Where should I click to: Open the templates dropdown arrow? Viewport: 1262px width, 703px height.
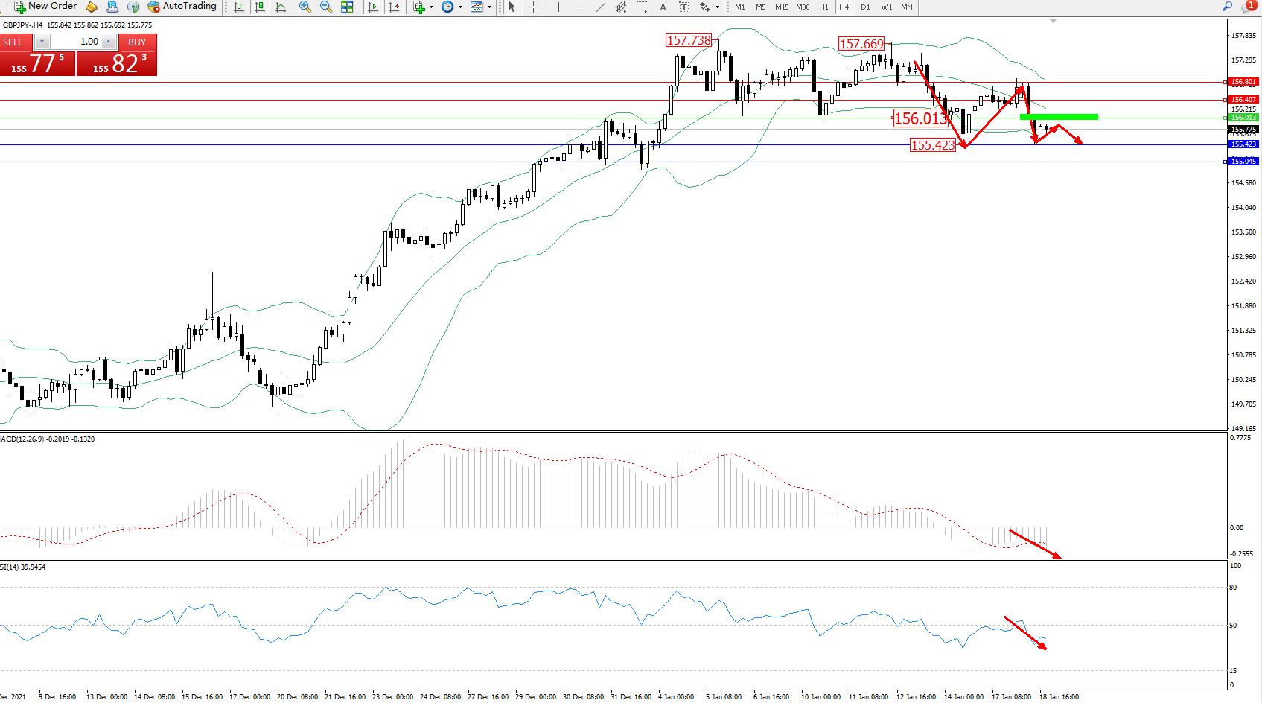(x=489, y=7)
